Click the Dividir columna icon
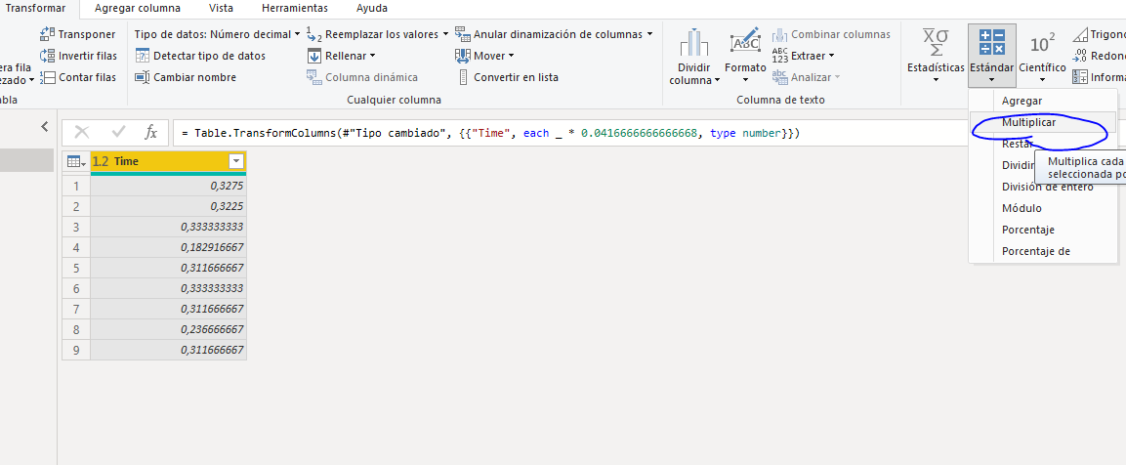1126x465 pixels. click(x=694, y=43)
